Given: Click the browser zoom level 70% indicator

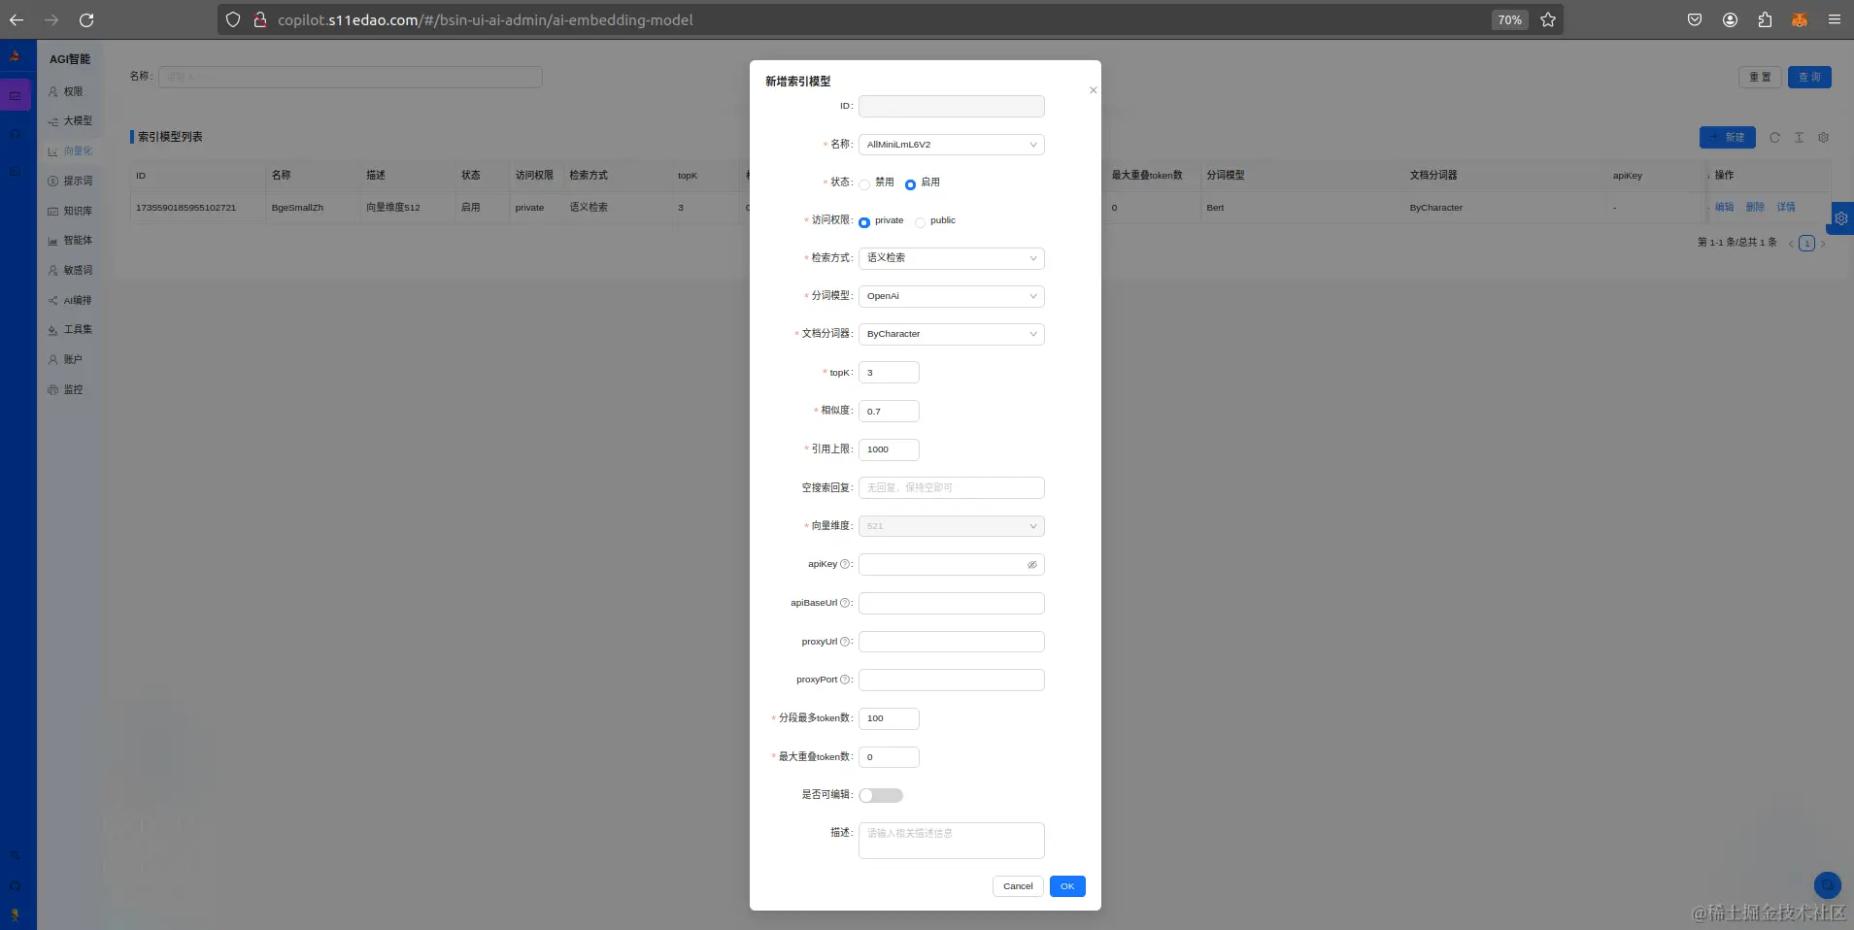Looking at the screenshot, I should (1509, 19).
